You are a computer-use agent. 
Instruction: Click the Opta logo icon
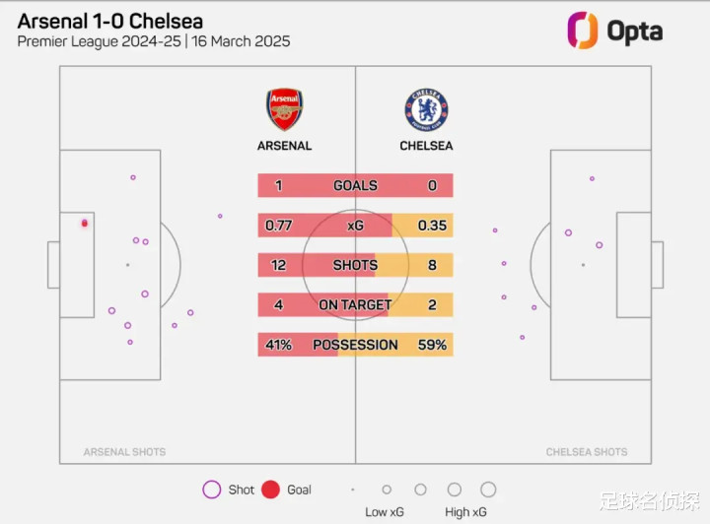pos(583,31)
